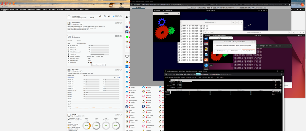Screen dimensions: 306x131
Task: Open the Linux2K VM icon
Action: [x=127, y=116]
